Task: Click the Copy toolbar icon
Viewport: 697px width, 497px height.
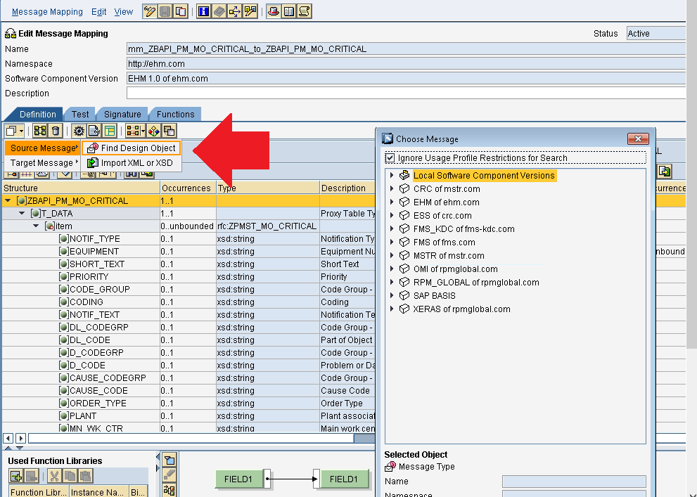Action: (x=181, y=11)
